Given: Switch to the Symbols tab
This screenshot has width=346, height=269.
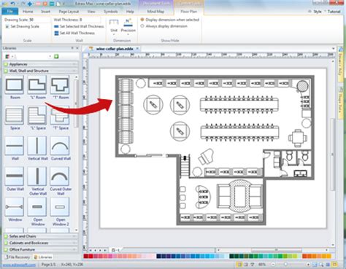Looking at the screenshot, I should 111,12.
